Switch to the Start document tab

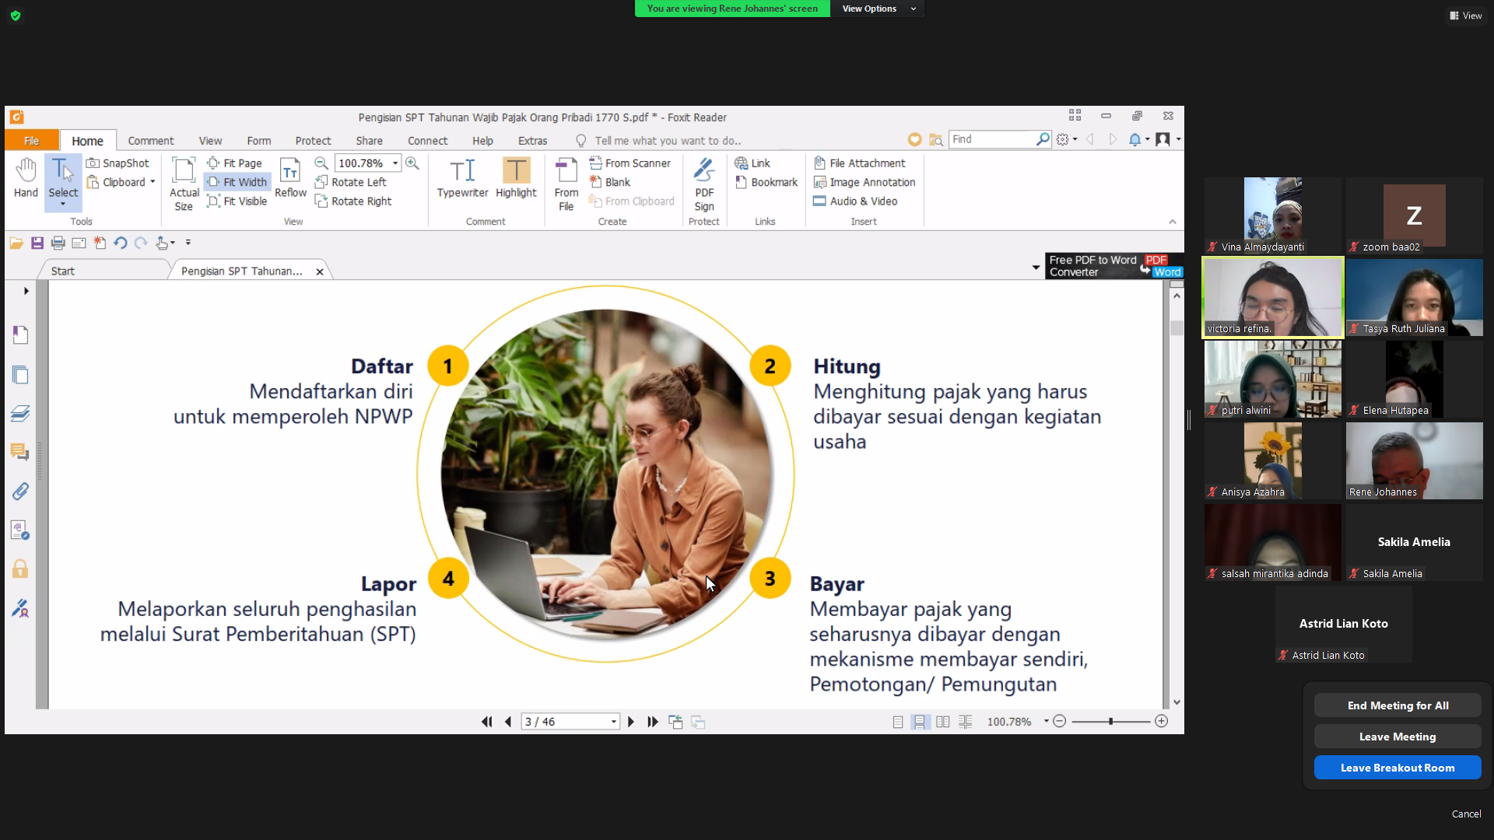(x=63, y=271)
